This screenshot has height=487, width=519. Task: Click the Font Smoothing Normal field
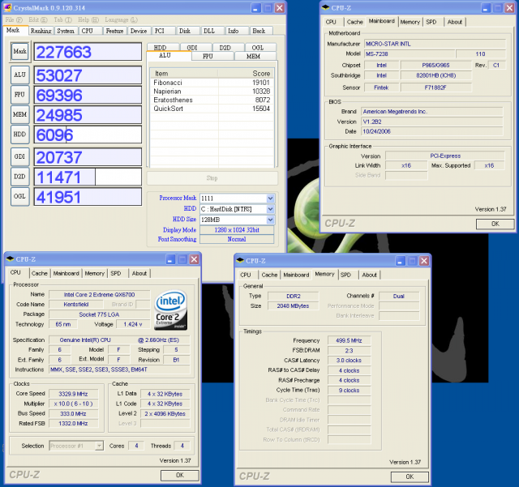(237, 239)
